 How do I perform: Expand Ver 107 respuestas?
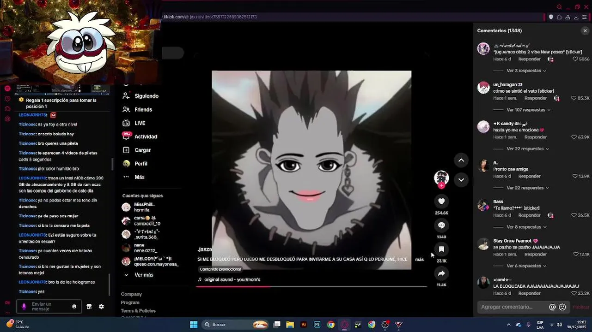(529, 110)
